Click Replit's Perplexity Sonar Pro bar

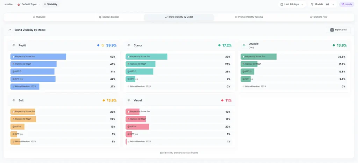(38, 57)
